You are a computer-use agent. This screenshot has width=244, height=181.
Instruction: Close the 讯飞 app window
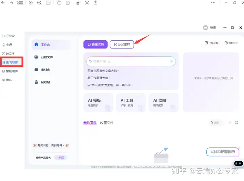(241, 28)
